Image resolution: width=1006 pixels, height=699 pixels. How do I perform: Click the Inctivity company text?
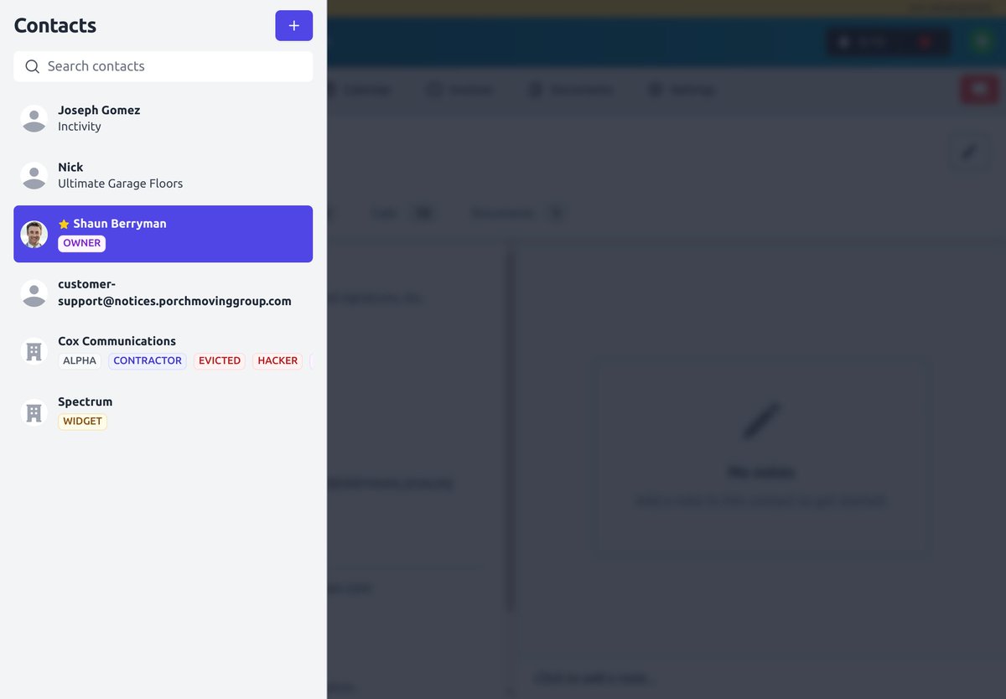coord(80,127)
